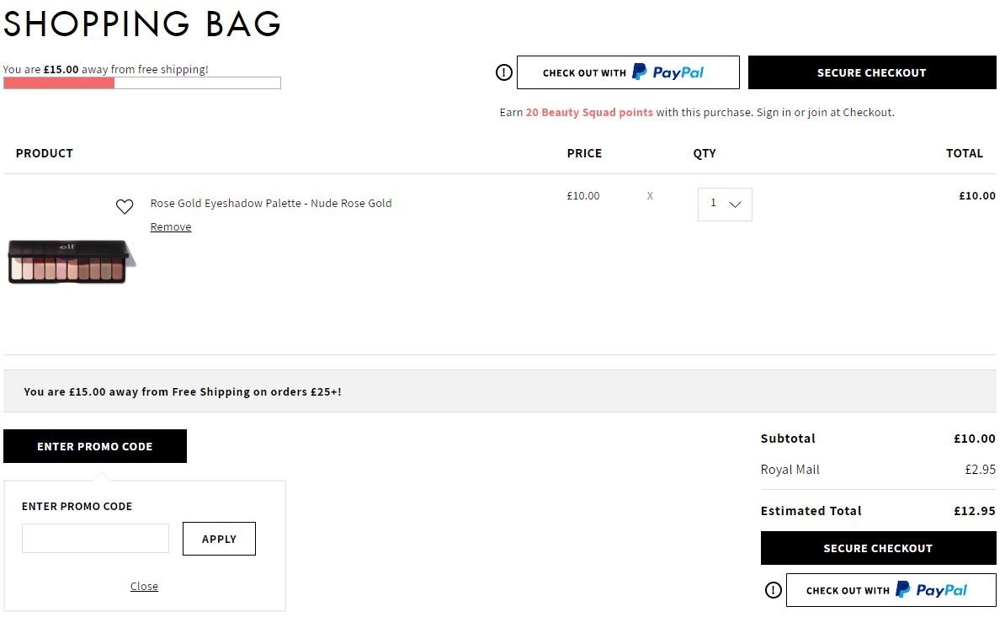This screenshot has height=617, width=1005.
Task: Click the info icon beside the bottom PayPal button
Action: coord(774,590)
